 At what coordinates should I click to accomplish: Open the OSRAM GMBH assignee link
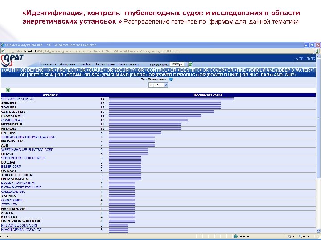pyautogui.click(x=12, y=200)
